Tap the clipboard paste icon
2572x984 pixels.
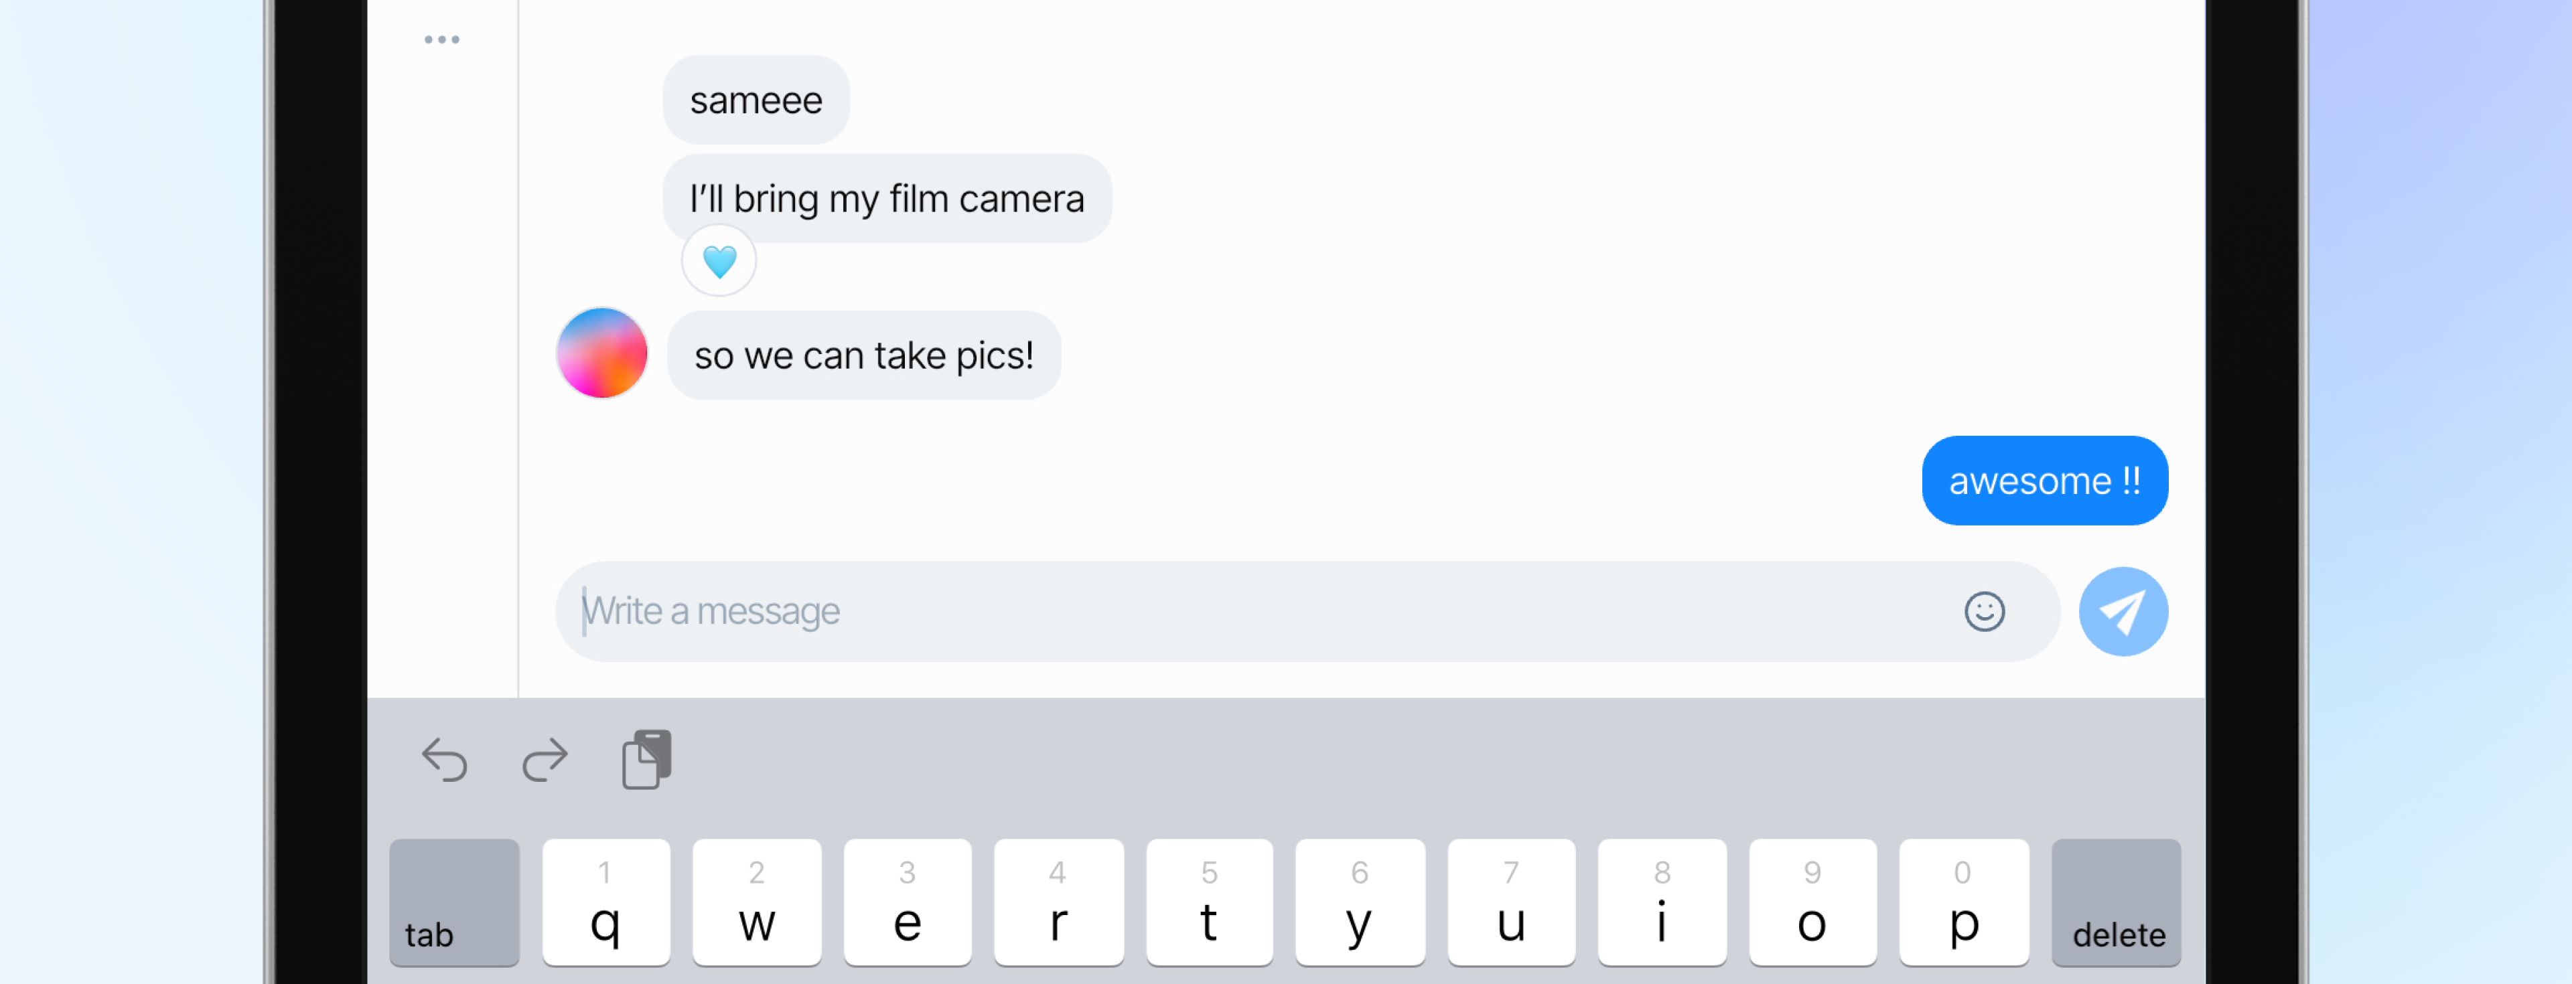click(647, 760)
